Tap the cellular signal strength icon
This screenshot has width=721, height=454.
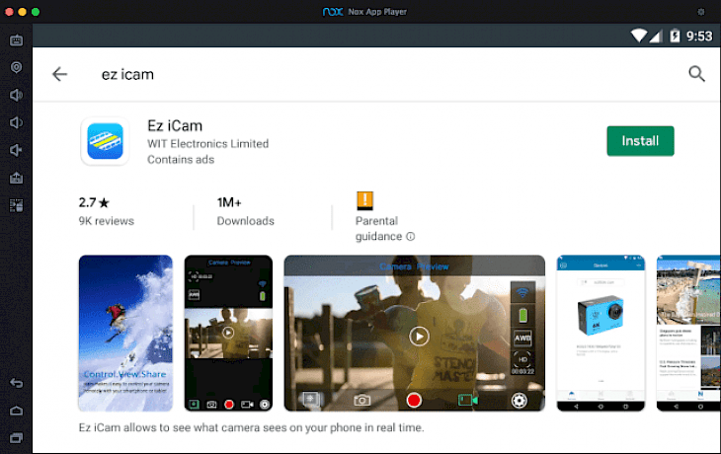click(x=656, y=36)
